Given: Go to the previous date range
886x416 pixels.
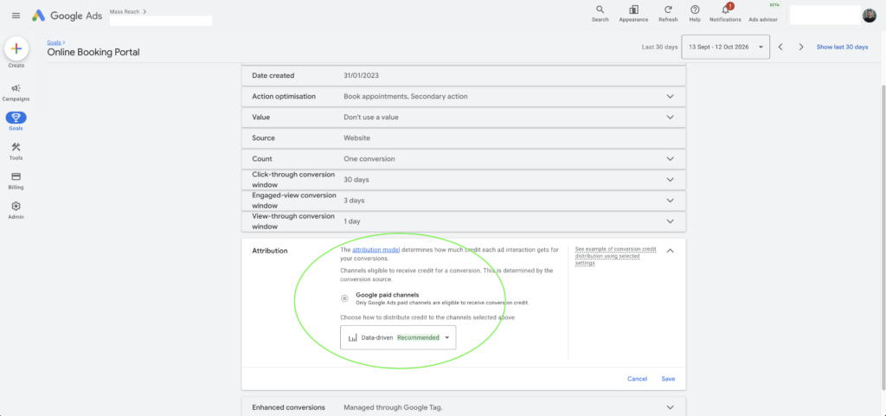Looking at the screenshot, I should click(780, 47).
